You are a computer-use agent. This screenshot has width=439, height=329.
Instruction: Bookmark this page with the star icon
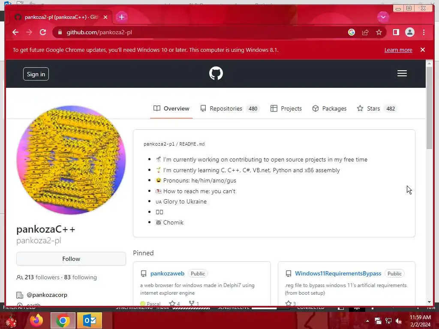[x=379, y=32]
